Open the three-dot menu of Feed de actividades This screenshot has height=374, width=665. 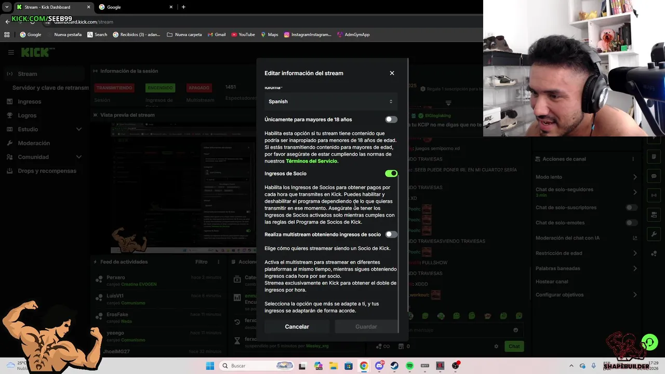(x=219, y=262)
